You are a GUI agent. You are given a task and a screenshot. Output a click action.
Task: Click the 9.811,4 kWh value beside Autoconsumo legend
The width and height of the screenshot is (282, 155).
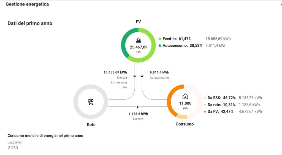pos(216,46)
